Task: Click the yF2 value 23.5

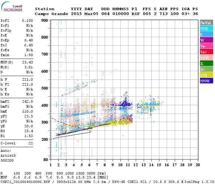Action: 29,116
